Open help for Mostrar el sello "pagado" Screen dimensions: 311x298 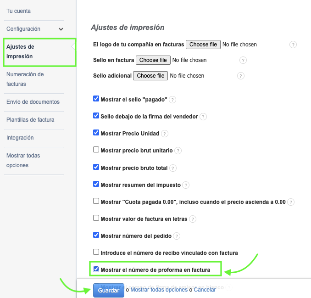click(172, 100)
